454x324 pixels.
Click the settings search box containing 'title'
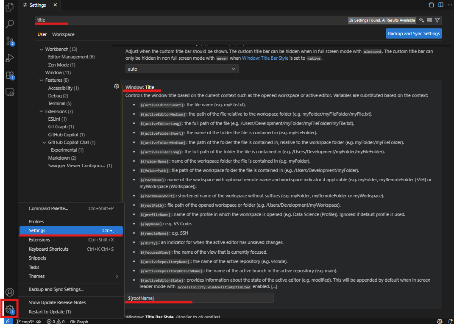click(191, 20)
